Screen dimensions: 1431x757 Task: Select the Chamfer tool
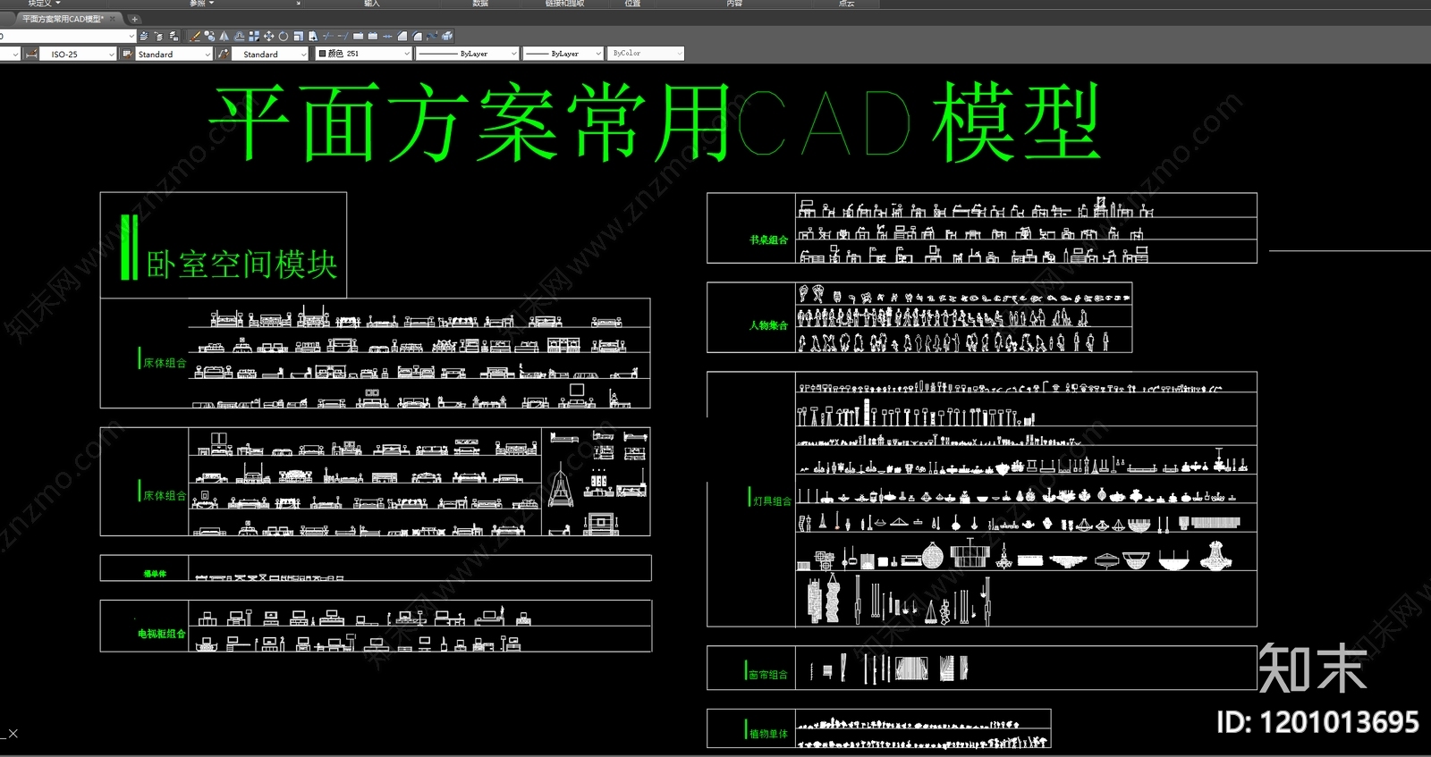pyautogui.click(x=402, y=37)
